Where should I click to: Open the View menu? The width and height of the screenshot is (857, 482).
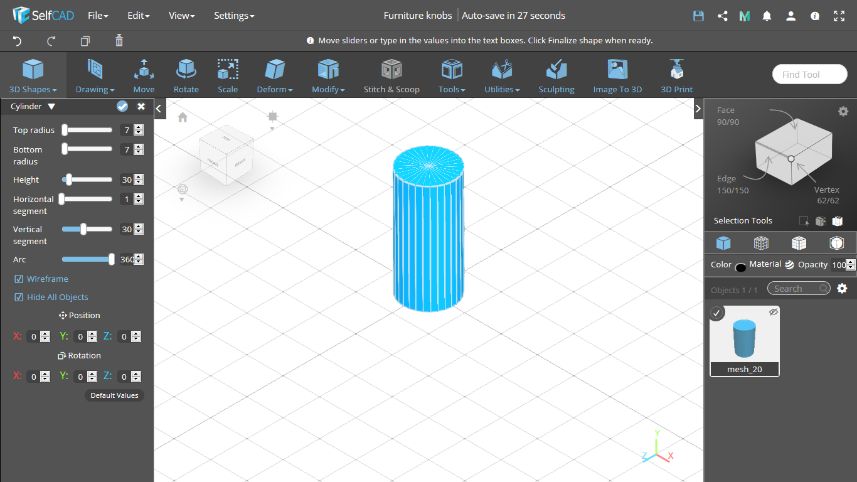(182, 16)
